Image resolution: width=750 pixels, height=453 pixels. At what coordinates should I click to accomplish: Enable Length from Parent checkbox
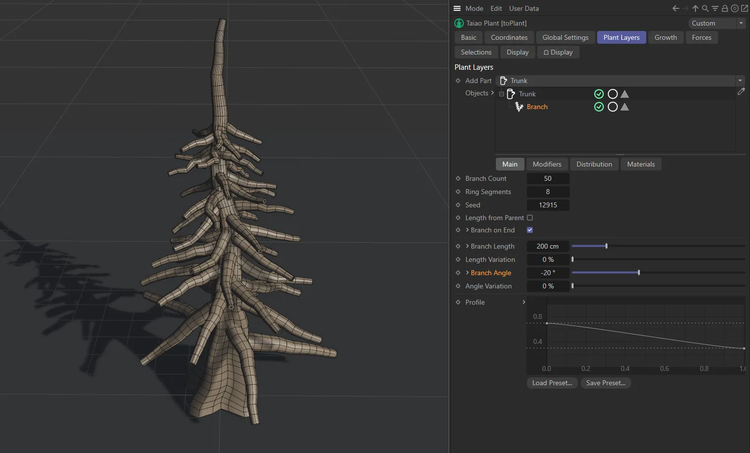530,218
